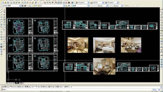This screenshot has width=163, height=92.
Task: Switch to the Model tab
Action: click(x=17, y=83)
